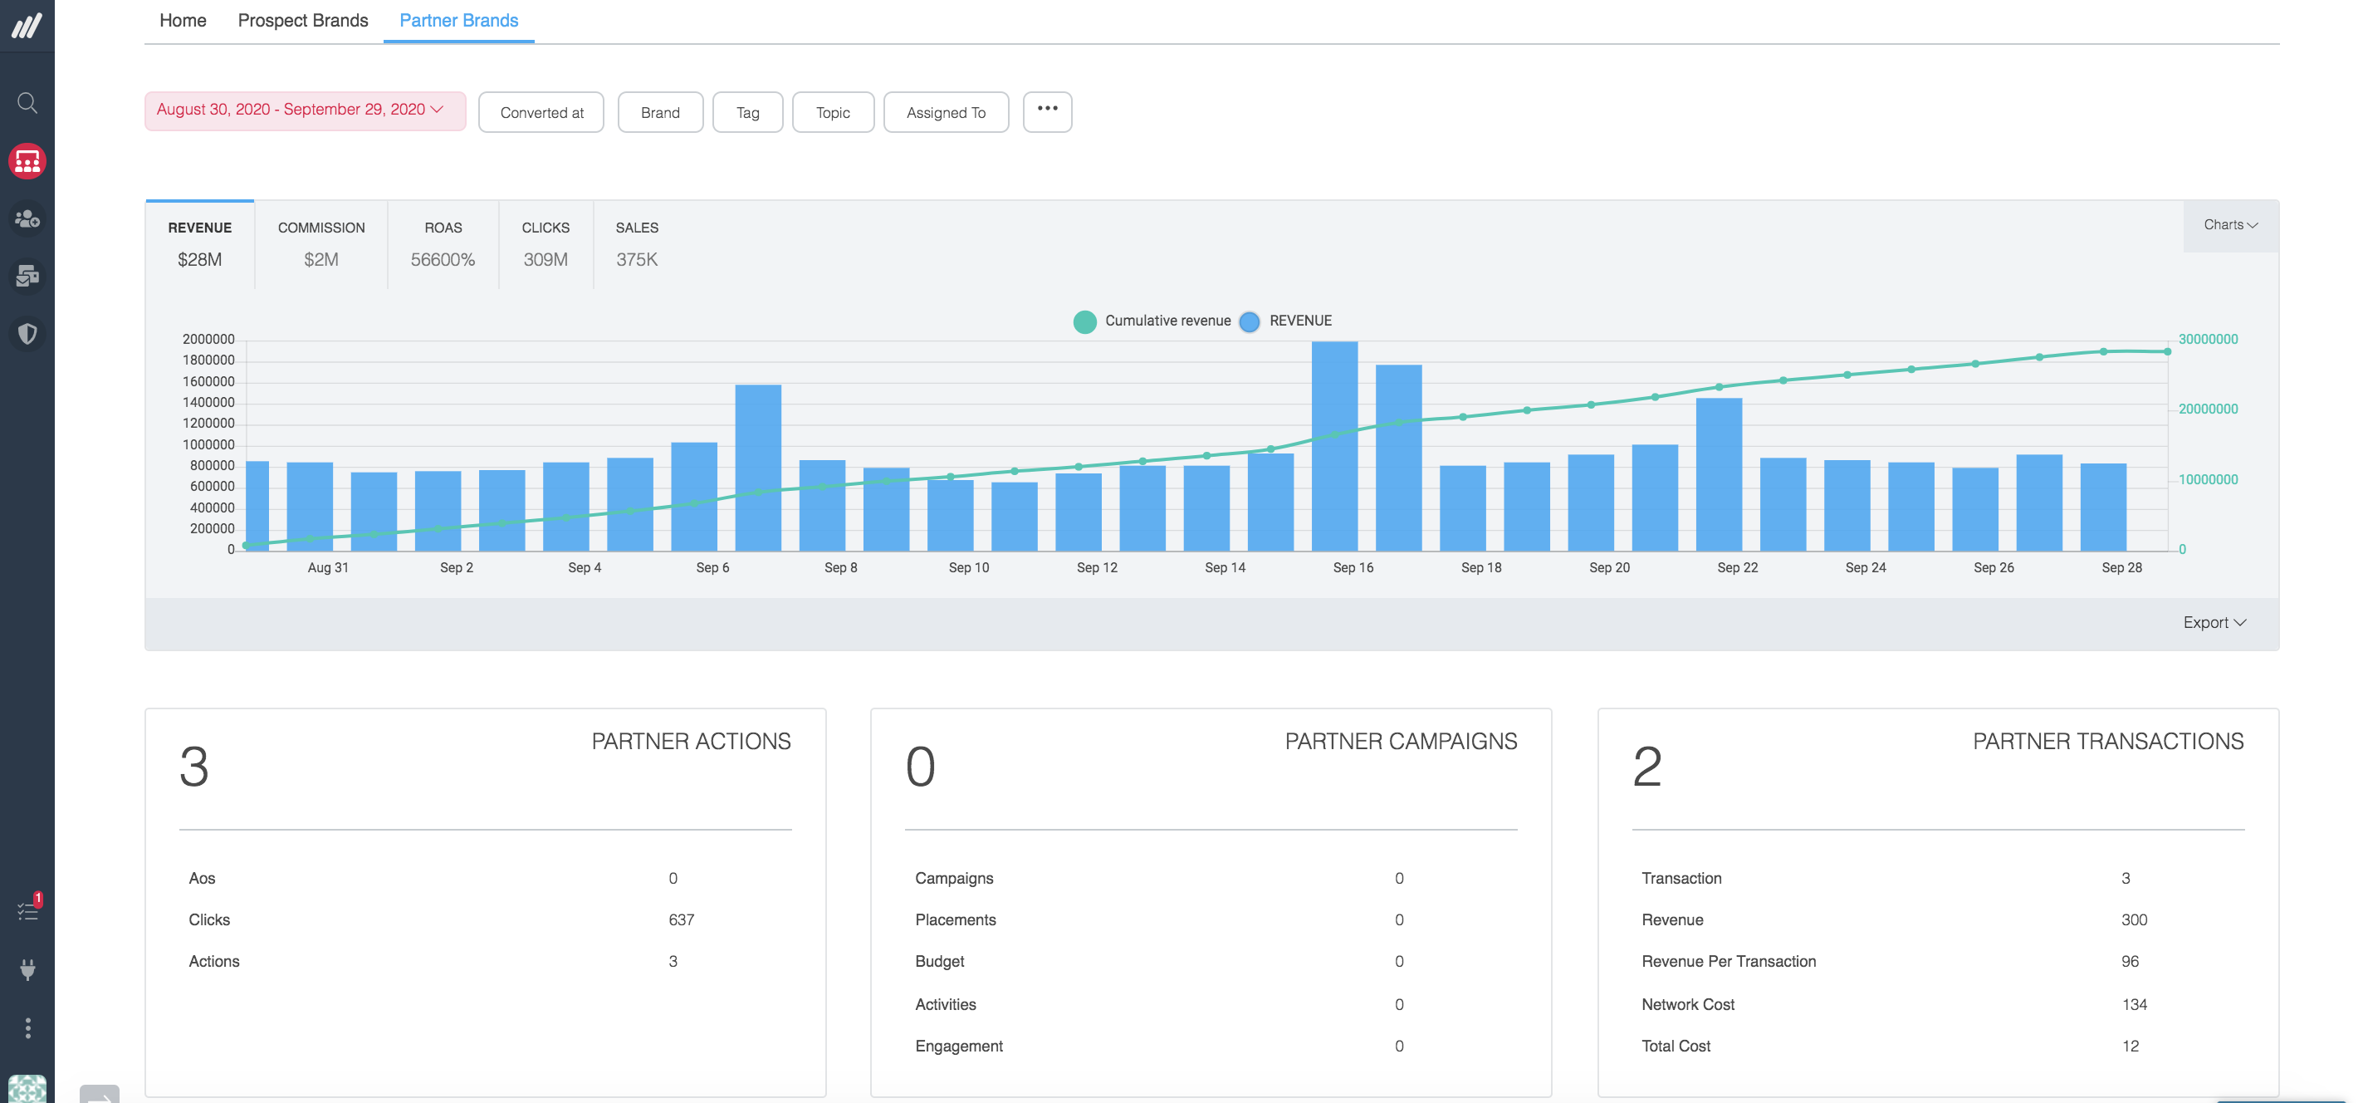This screenshot has width=2363, height=1103.
Task: Open the plug integrations icon
Action: [27, 969]
